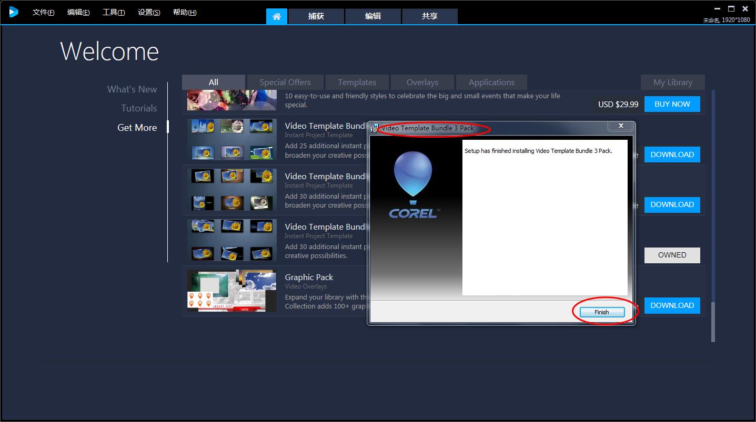Maximize the VideoStudio window

pos(731,9)
